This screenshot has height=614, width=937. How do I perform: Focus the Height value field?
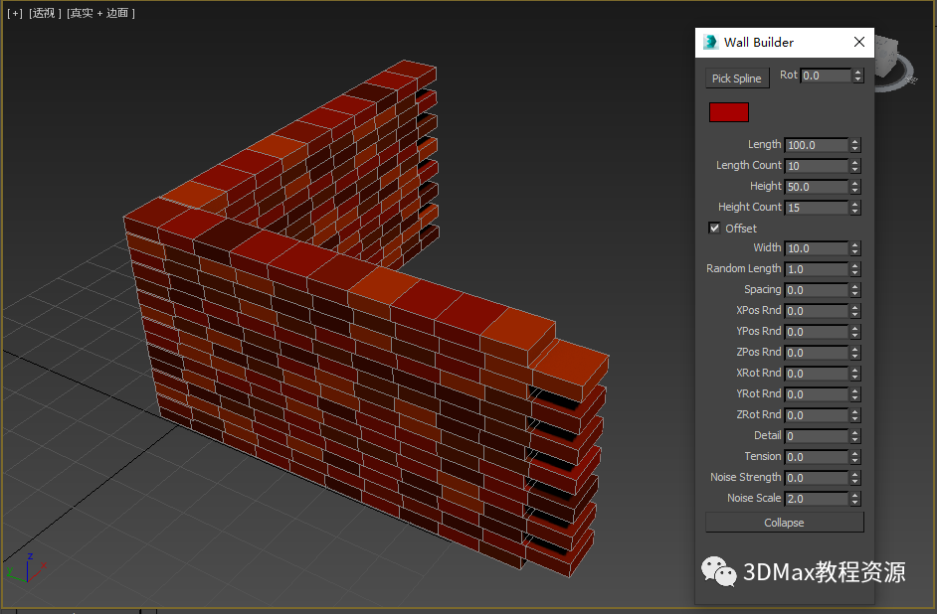tap(817, 187)
